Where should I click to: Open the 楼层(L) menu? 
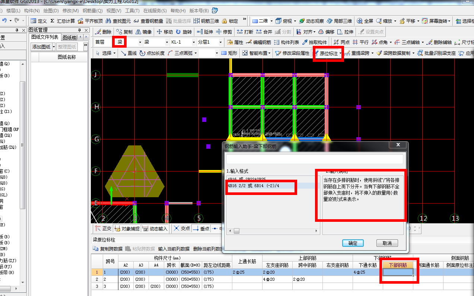coord(13,11)
